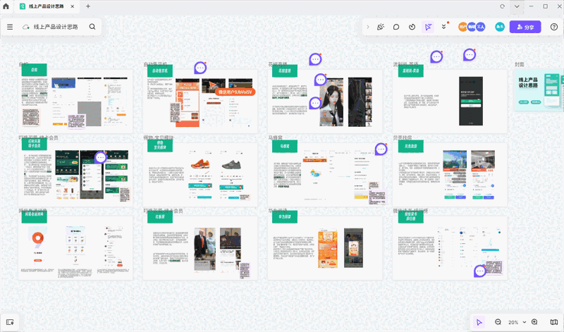Image resolution: width=564 pixels, height=332 pixels.
Task: Expand the collapsed toolbar with right chevron
Action: (367, 27)
